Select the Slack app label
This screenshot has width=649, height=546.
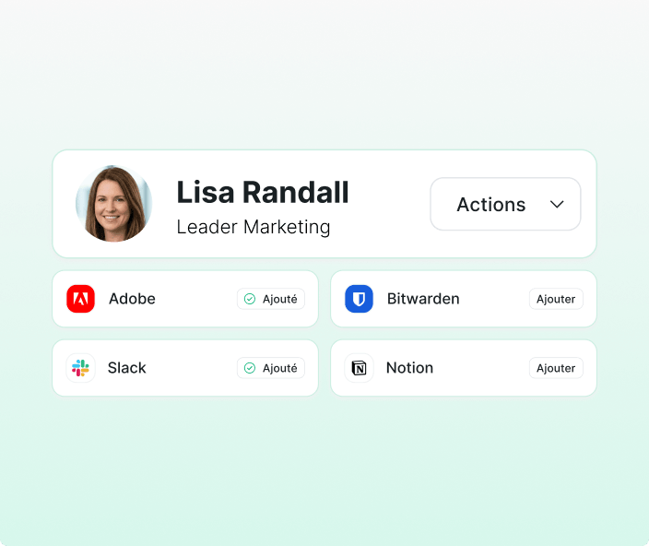126,368
